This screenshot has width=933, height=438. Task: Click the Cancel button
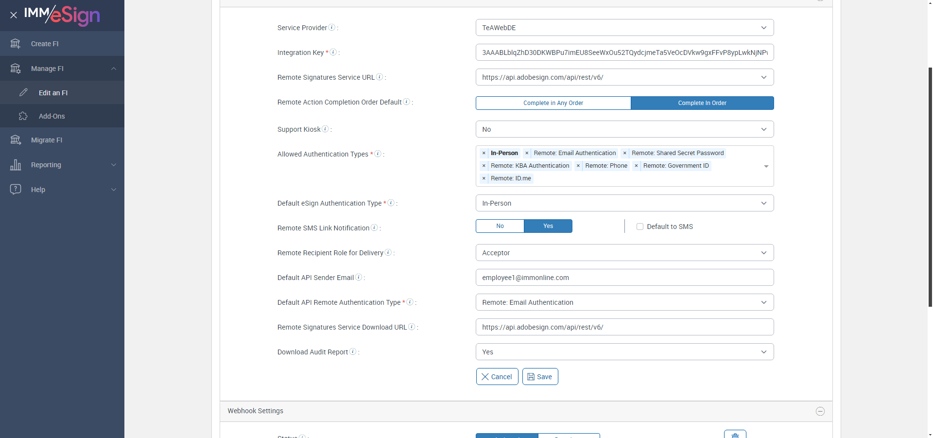497,377
